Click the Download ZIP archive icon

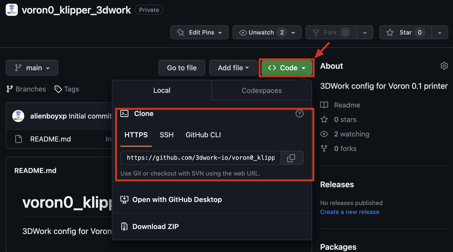[x=124, y=226]
